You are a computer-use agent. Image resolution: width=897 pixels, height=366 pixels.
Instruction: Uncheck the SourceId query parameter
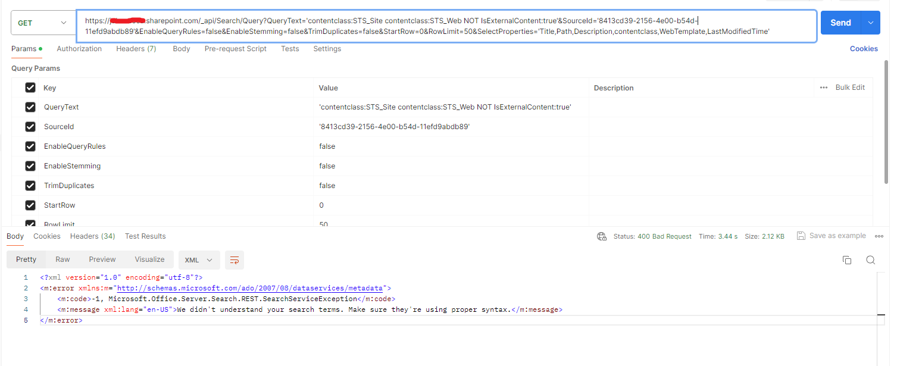[30, 126]
